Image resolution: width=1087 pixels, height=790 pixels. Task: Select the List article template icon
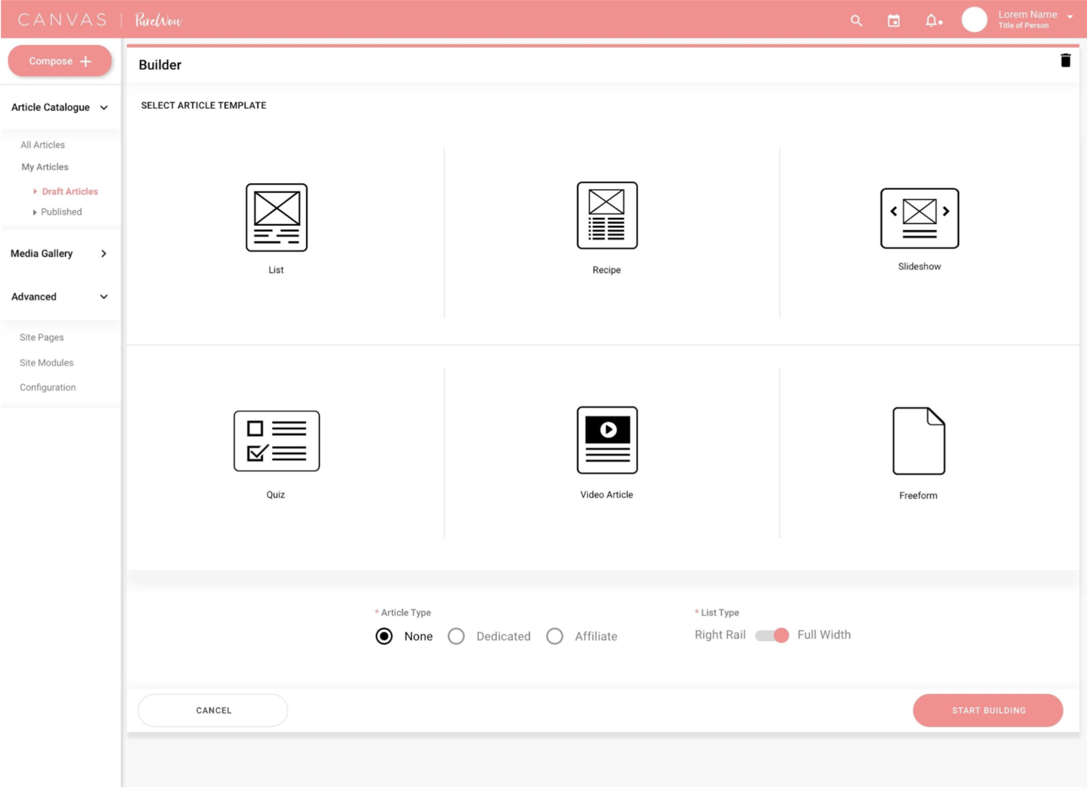(276, 217)
